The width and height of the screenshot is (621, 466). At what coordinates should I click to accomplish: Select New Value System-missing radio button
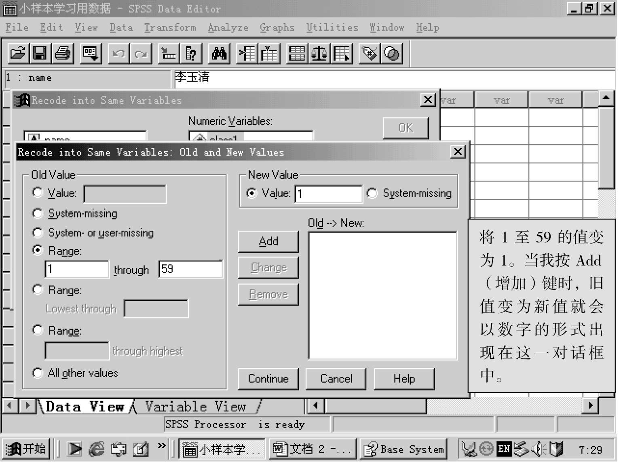point(372,193)
